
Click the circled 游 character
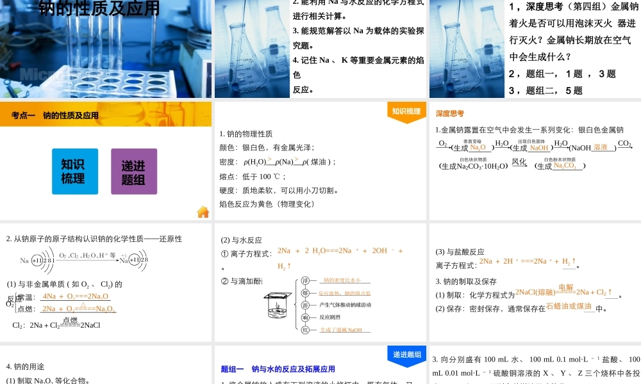(x=305, y=305)
